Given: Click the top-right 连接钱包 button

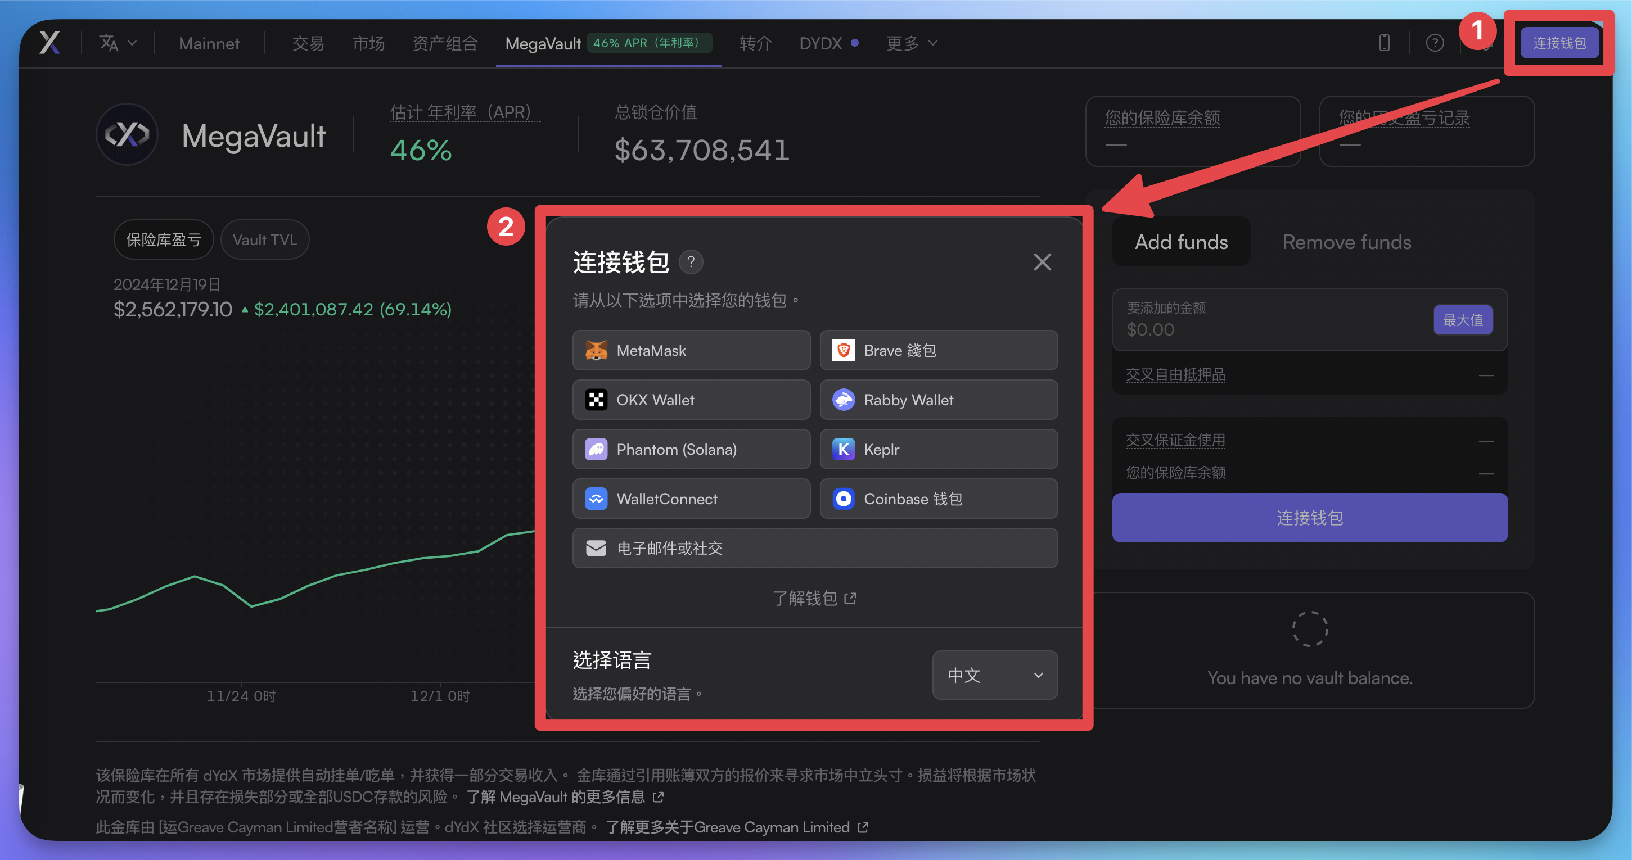Looking at the screenshot, I should 1559,43.
